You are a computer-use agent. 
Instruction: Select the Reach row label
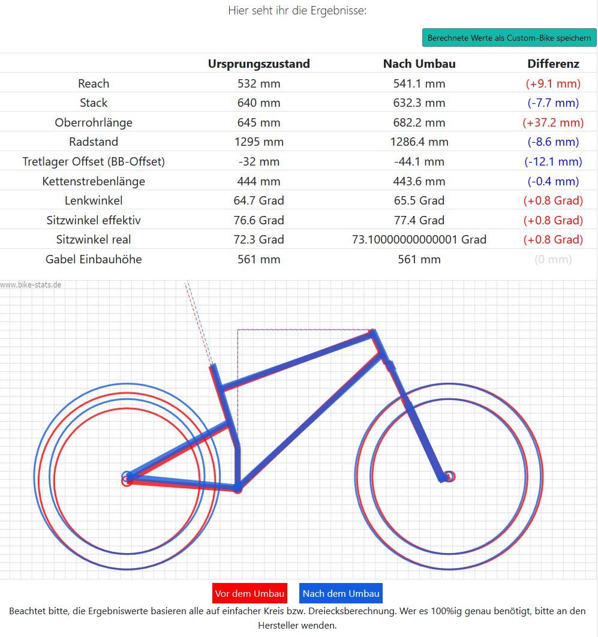point(94,83)
